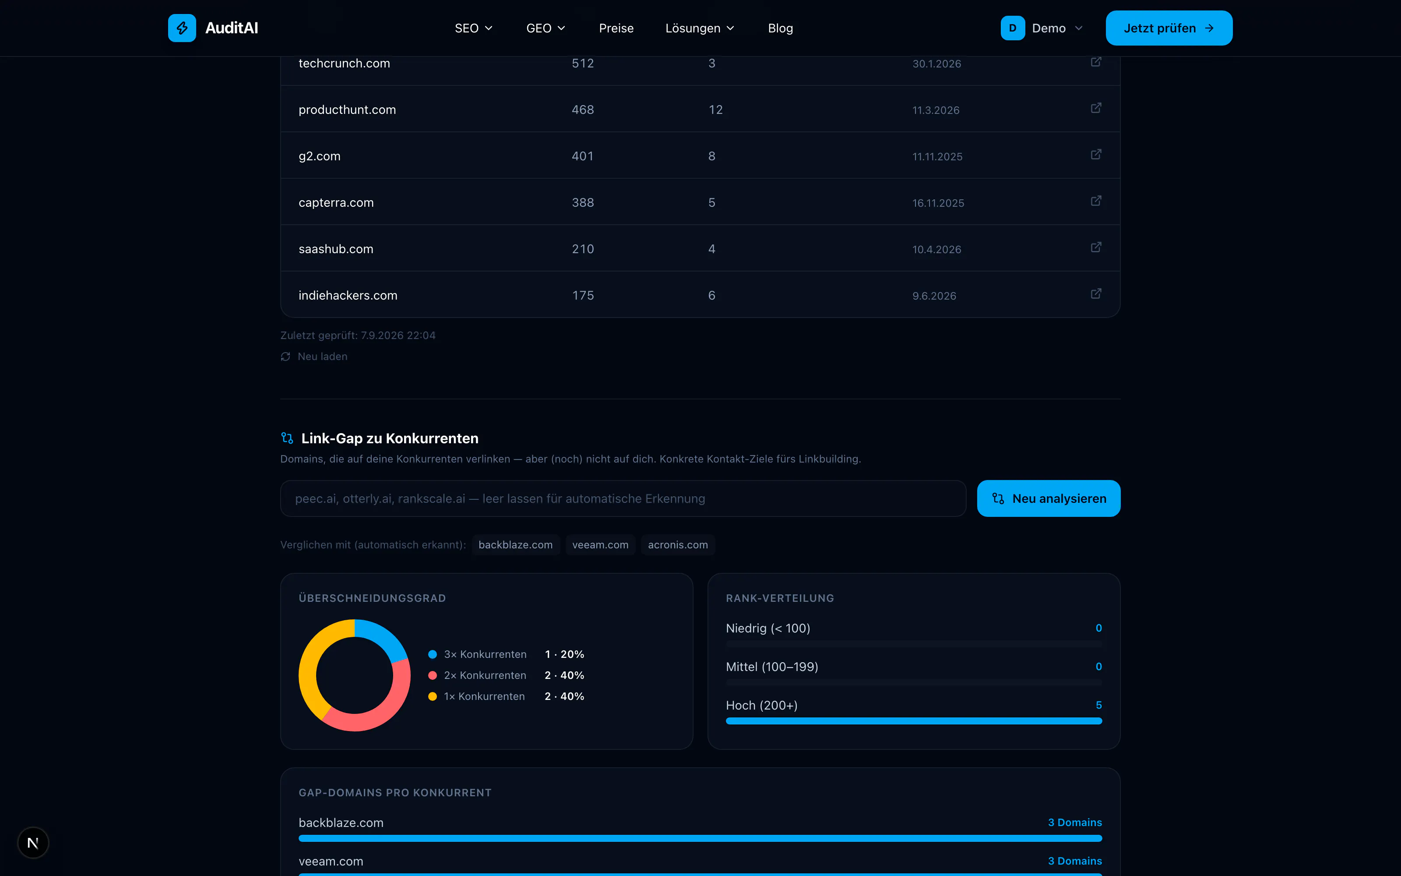Click the Hoch (200+) progress bar
The height and width of the screenshot is (876, 1401).
[914, 721]
